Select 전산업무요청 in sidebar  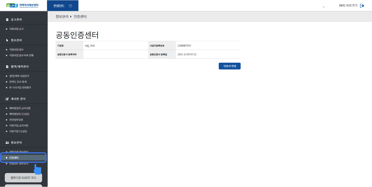(x=16, y=120)
